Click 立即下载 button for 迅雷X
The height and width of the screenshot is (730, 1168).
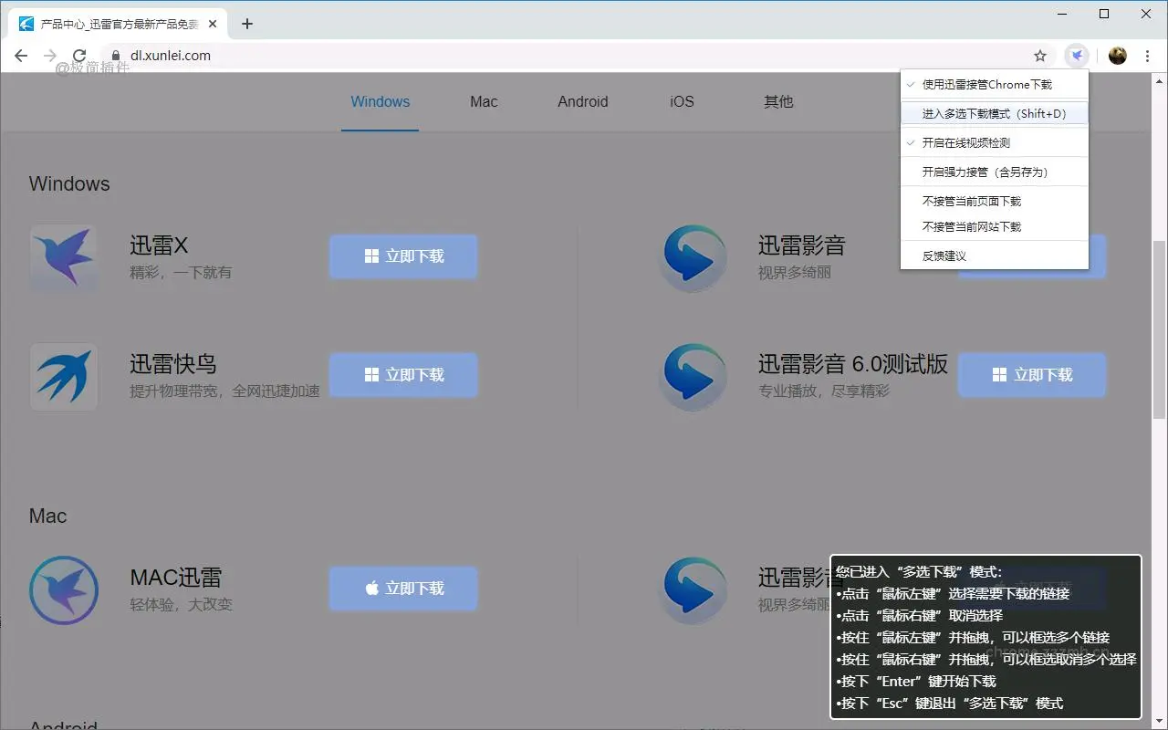[402, 256]
